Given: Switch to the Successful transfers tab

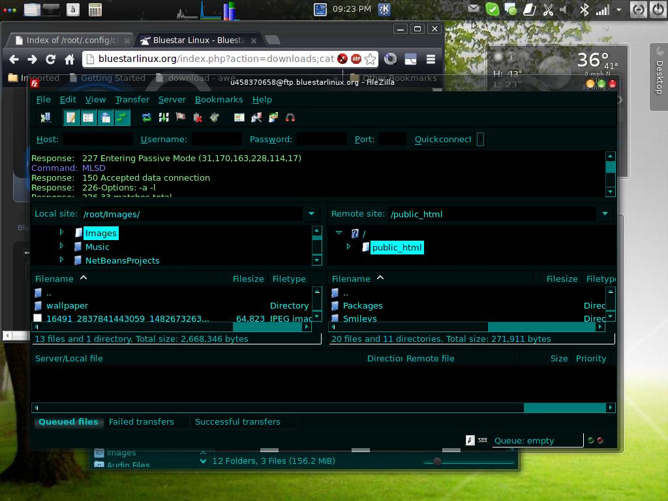Looking at the screenshot, I should pyautogui.click(x=237, y=422).
